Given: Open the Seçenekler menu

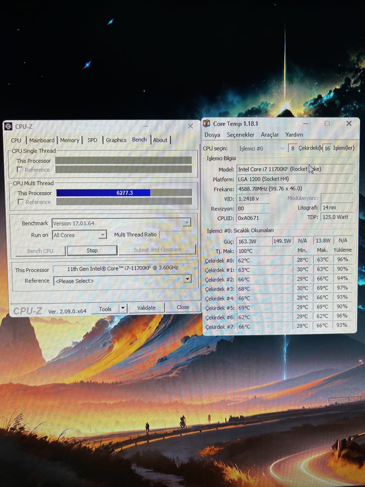Looking at the screenshot, I should point(241,135).
